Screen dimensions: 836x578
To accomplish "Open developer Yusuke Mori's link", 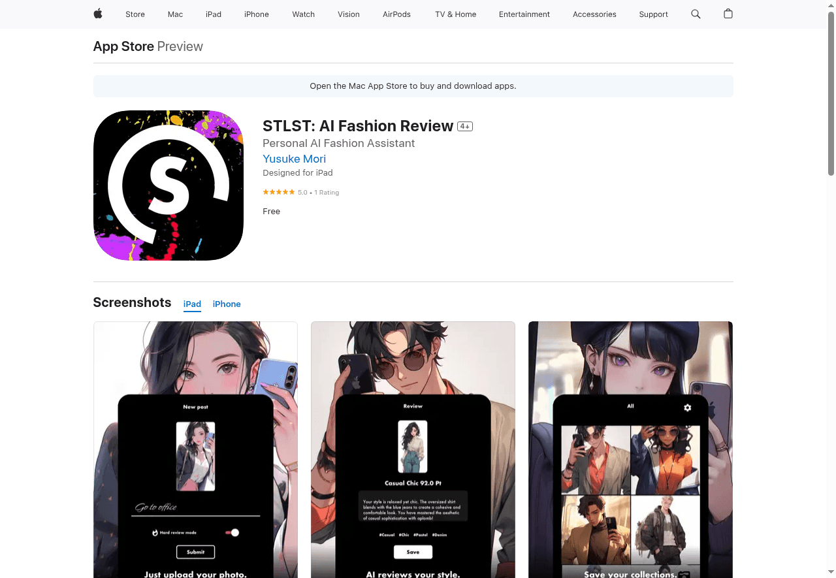I will [294, 159].
